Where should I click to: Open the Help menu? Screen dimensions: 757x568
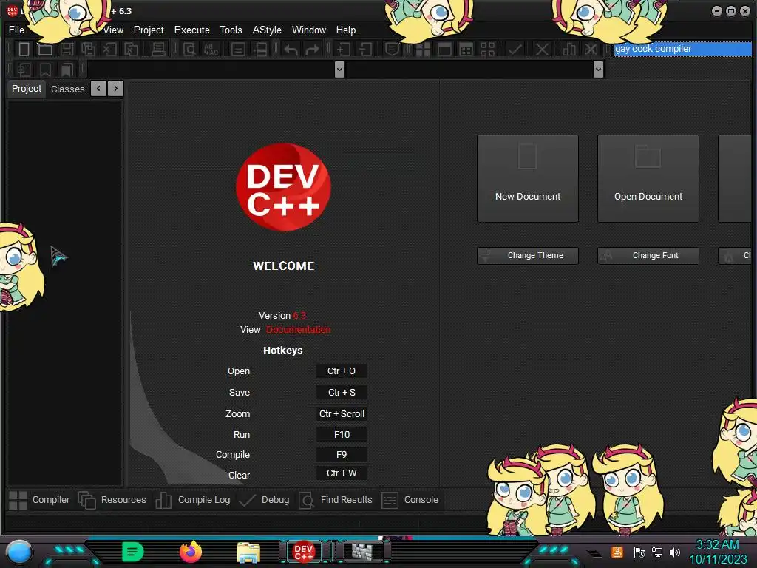pyautogui.click(x=346, y=30)
